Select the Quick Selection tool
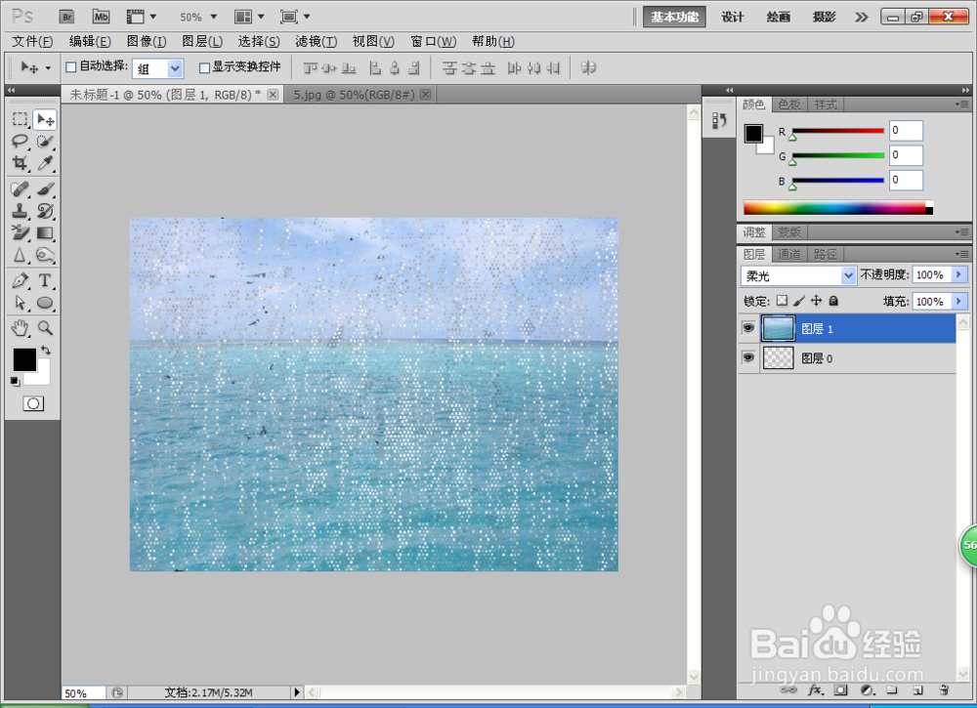977x708 pixels. click(45, 141)
